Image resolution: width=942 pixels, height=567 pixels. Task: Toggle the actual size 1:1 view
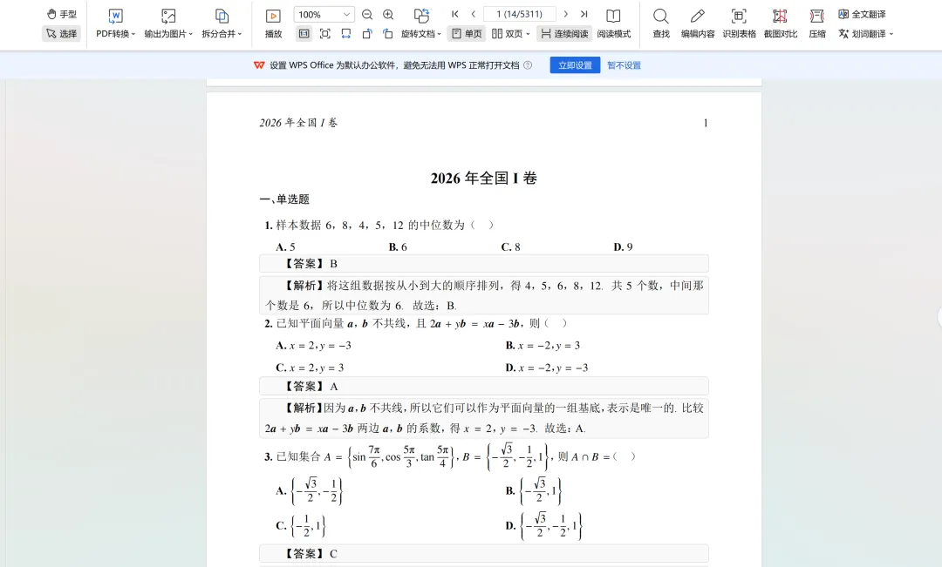(304, 34)
